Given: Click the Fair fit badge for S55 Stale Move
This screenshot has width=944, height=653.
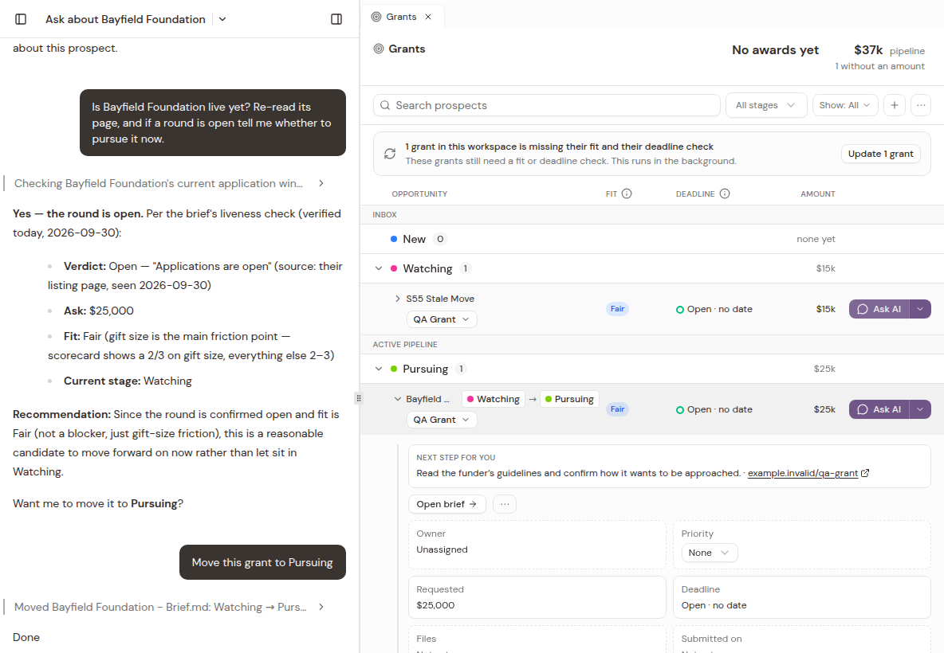Looking at the screenshot, I should point(618,309).
